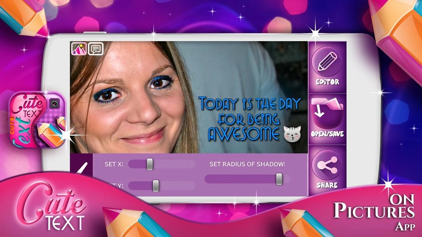Image resolution: width=422 pixels, height=237 pixels.
Task: Click the "SET X:" label
Action: 114,164
